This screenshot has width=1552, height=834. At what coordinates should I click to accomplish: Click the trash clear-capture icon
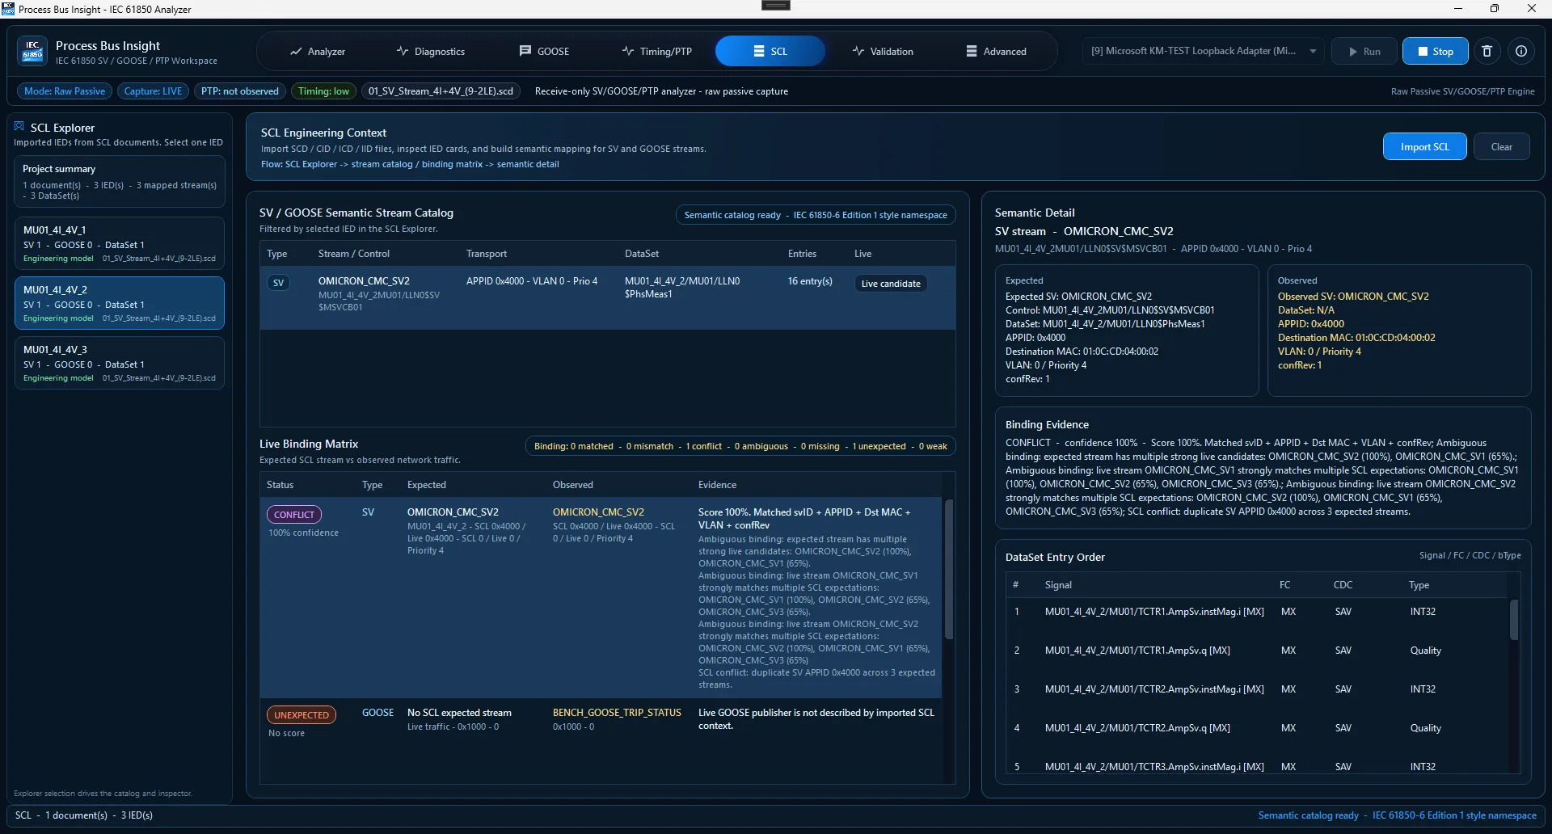click(x=1487, y=51)
